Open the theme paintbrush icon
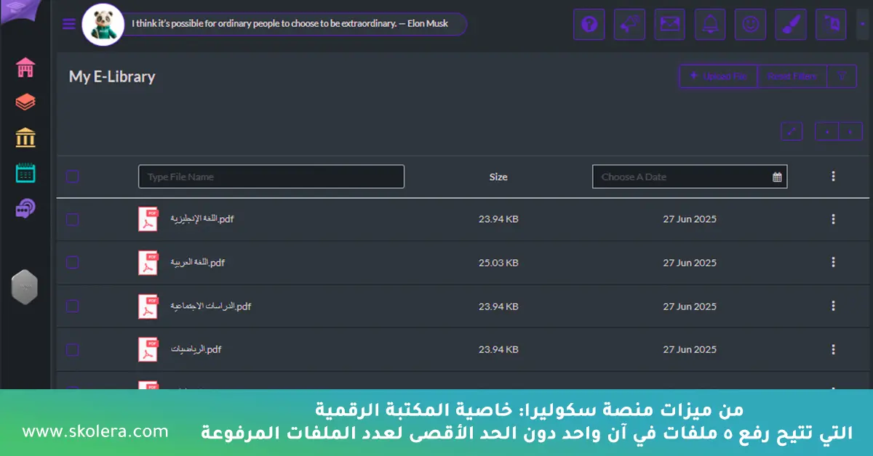The width and height of the screenshot is (873, 456). tap(790, 25)
